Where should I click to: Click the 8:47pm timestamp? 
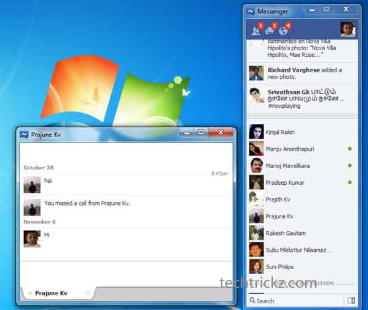click(x=219, y=173)
